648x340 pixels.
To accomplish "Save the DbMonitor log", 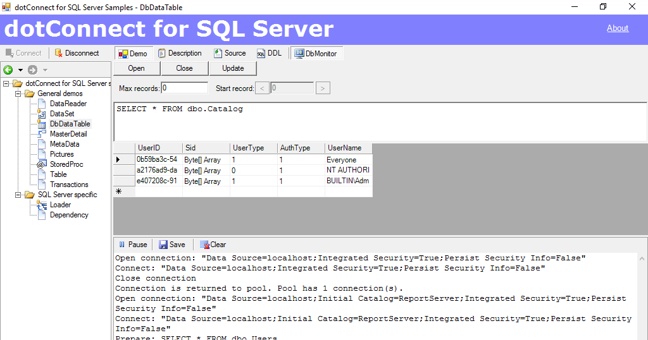I will pos(172,245).
